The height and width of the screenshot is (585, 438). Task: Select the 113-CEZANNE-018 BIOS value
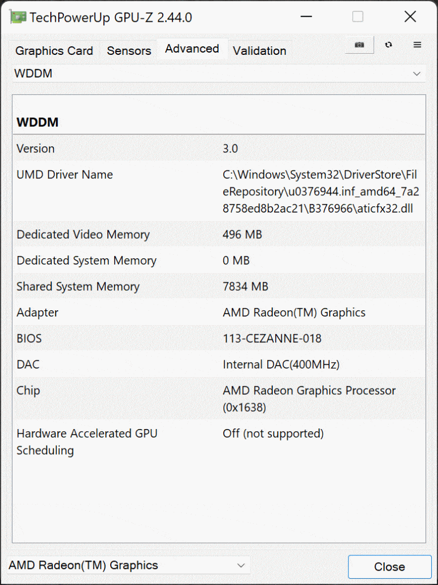coord(272,339)
